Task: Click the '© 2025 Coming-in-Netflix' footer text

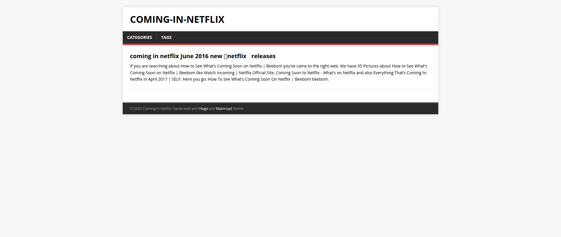Action: [x=150, y=108]
